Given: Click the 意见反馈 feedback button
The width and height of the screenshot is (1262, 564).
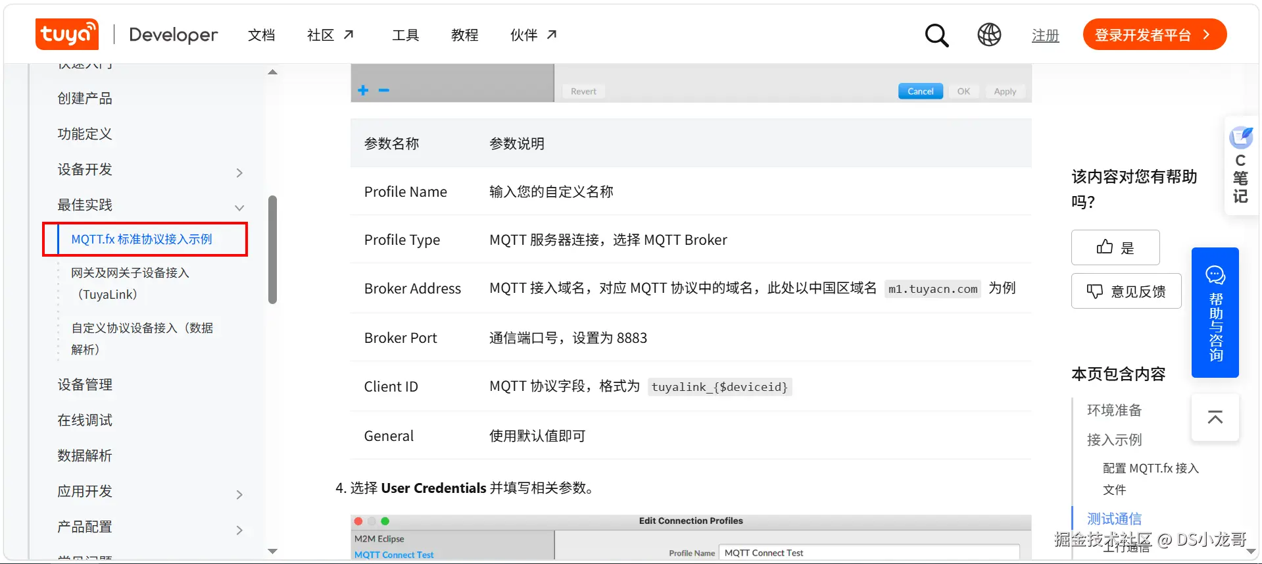Looking at the screenshot, I should click(x=1126, y=291).
